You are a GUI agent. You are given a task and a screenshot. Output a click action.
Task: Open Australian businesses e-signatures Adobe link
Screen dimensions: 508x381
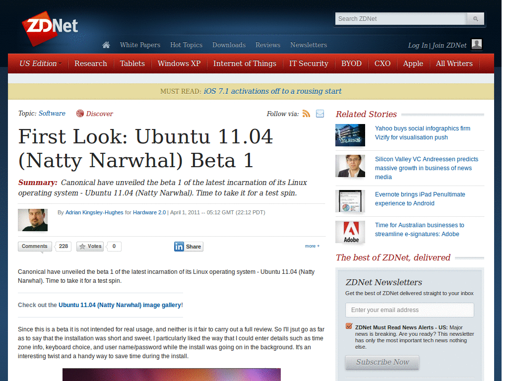click(x=420, y=230)
